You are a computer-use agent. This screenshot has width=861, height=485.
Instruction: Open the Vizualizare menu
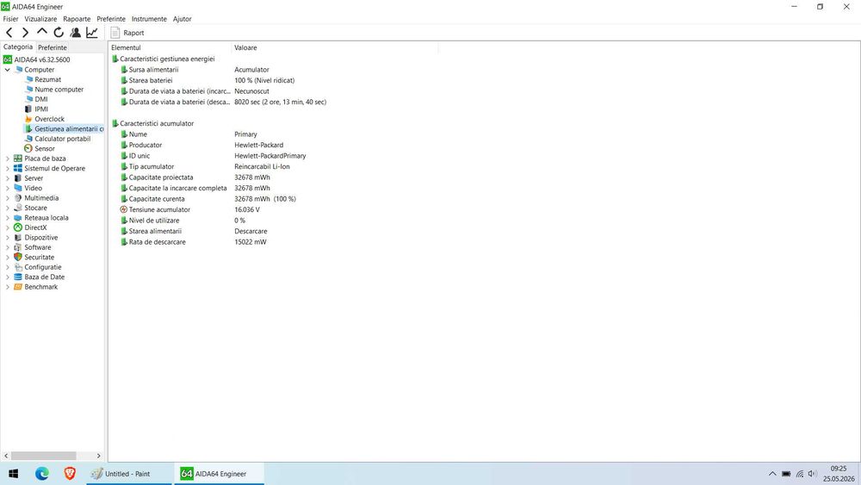pos(40,19)
